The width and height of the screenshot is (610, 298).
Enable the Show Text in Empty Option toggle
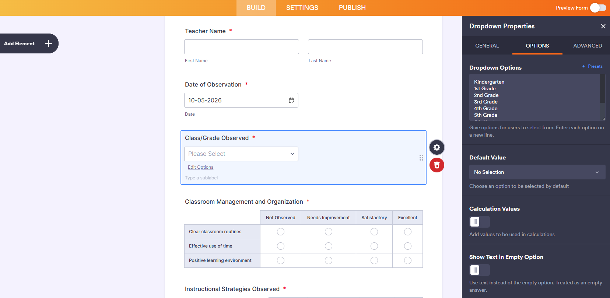tap(480, 270)
